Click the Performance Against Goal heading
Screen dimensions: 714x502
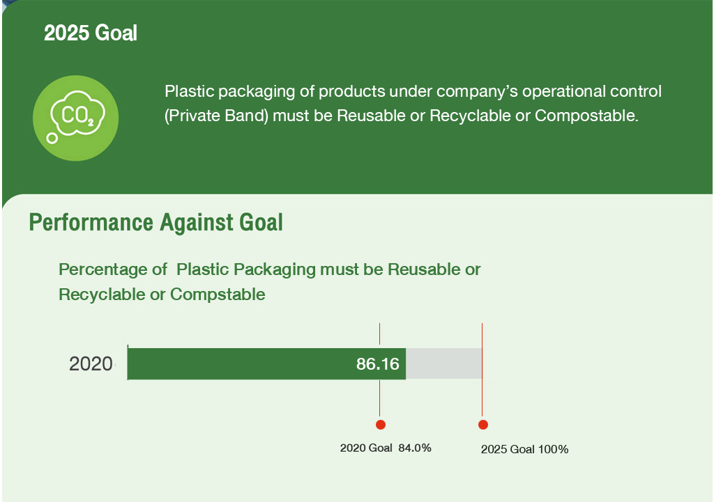155,222
